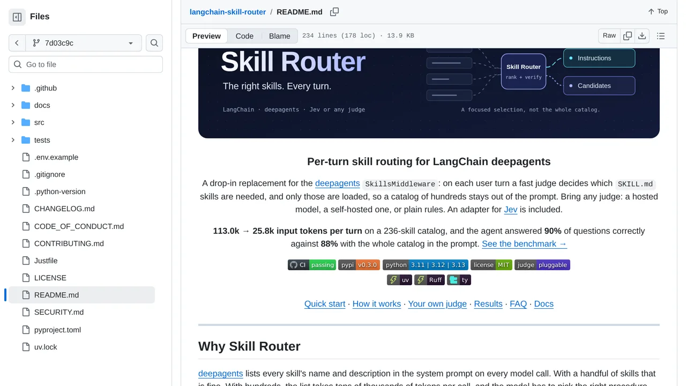Image resolution: width=686 pixels, height=386 pixels.
Task: Open the Results link
Action: [x=488, y=304]
